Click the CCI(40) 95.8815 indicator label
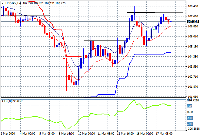 tap(13, 101)
